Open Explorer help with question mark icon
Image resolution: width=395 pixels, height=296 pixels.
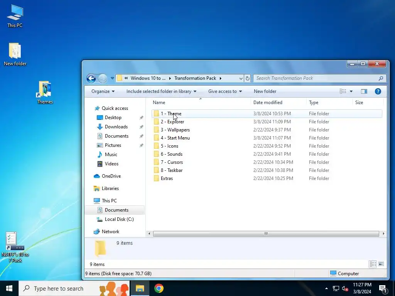[378, 91]
